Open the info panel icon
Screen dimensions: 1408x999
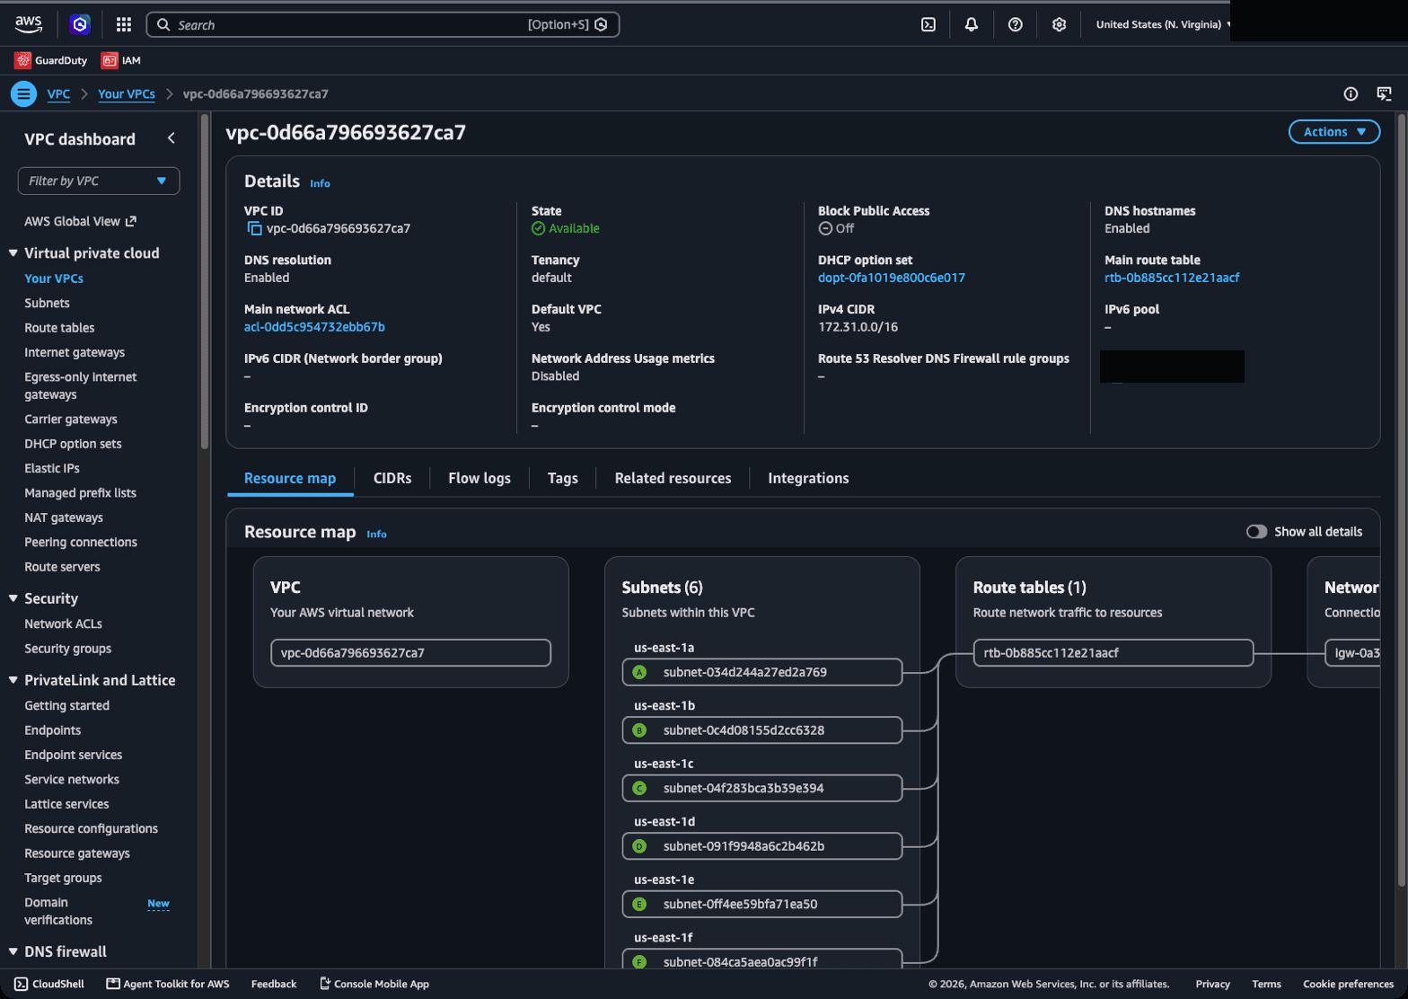(x=1351, y=93)
